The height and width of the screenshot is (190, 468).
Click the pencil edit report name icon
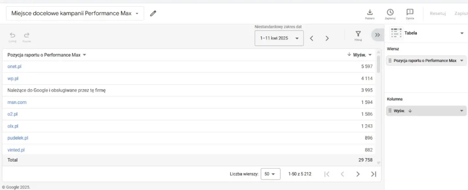point(153,14)
